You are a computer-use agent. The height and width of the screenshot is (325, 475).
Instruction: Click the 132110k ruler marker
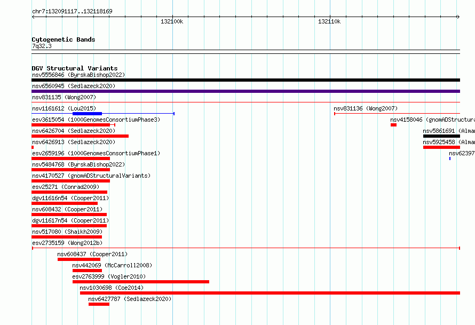click(x=329, y=21)
